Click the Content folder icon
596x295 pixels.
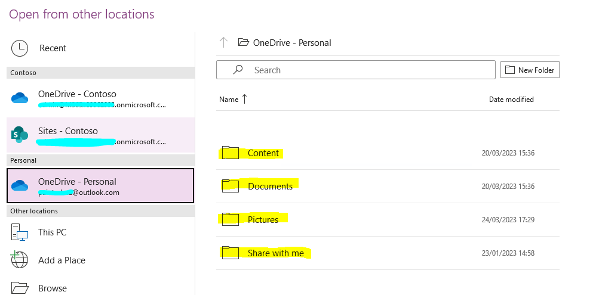pyautogui.click(x=230, y=153)
